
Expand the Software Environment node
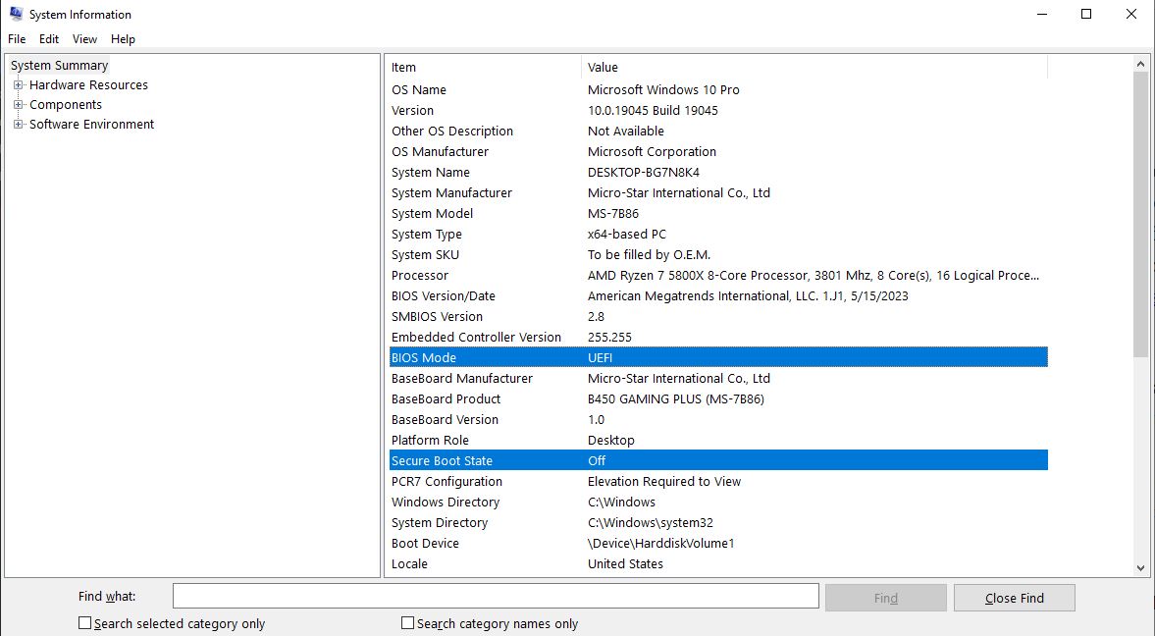(x=19, y=124)
